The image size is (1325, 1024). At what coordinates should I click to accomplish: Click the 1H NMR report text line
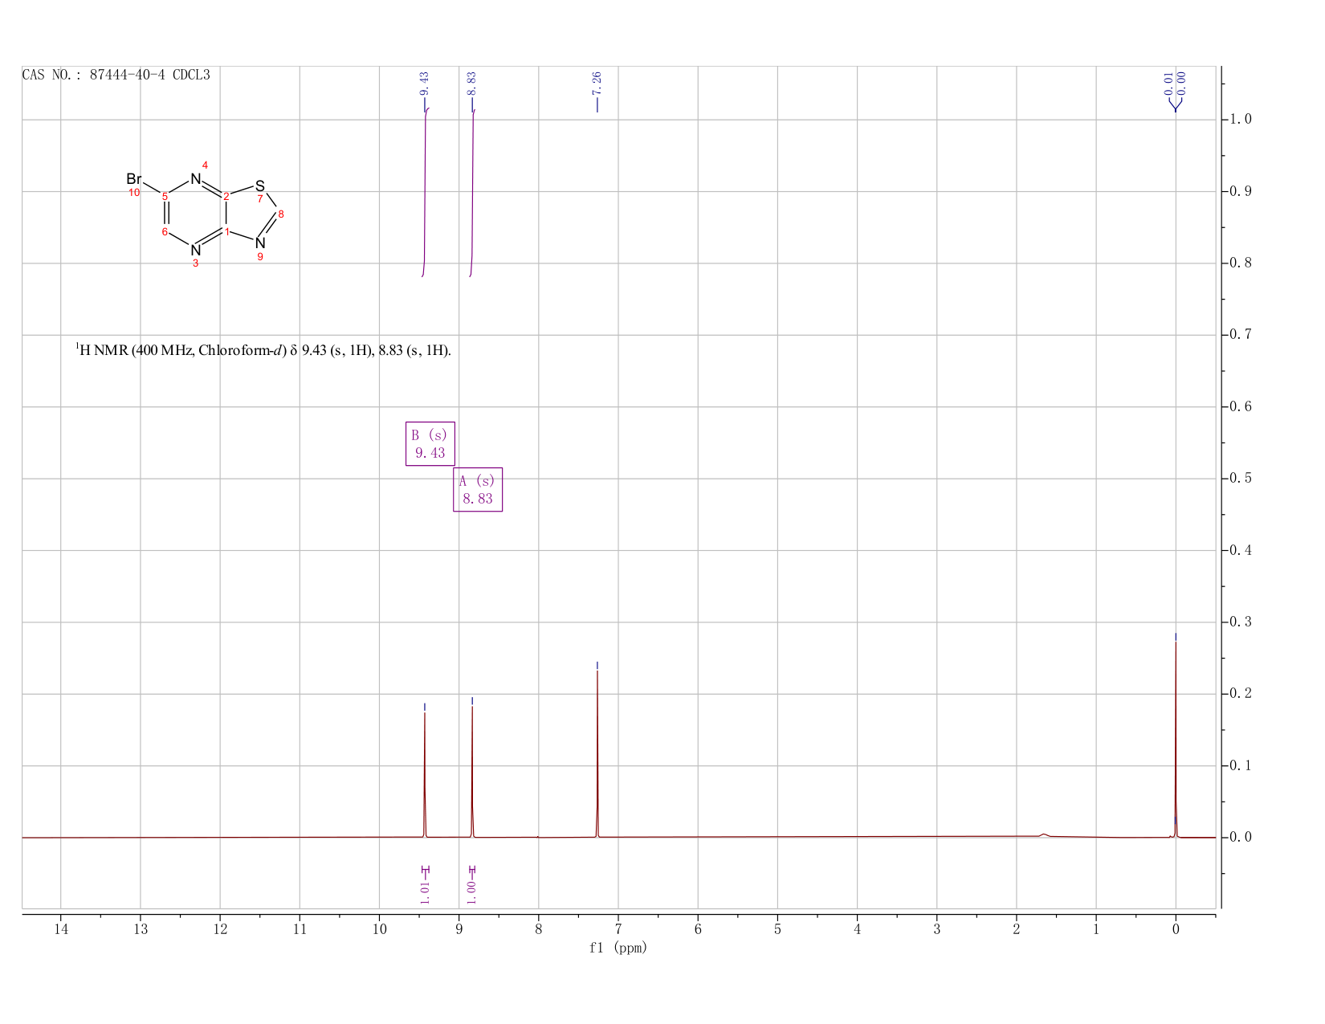tap(263, 350)
